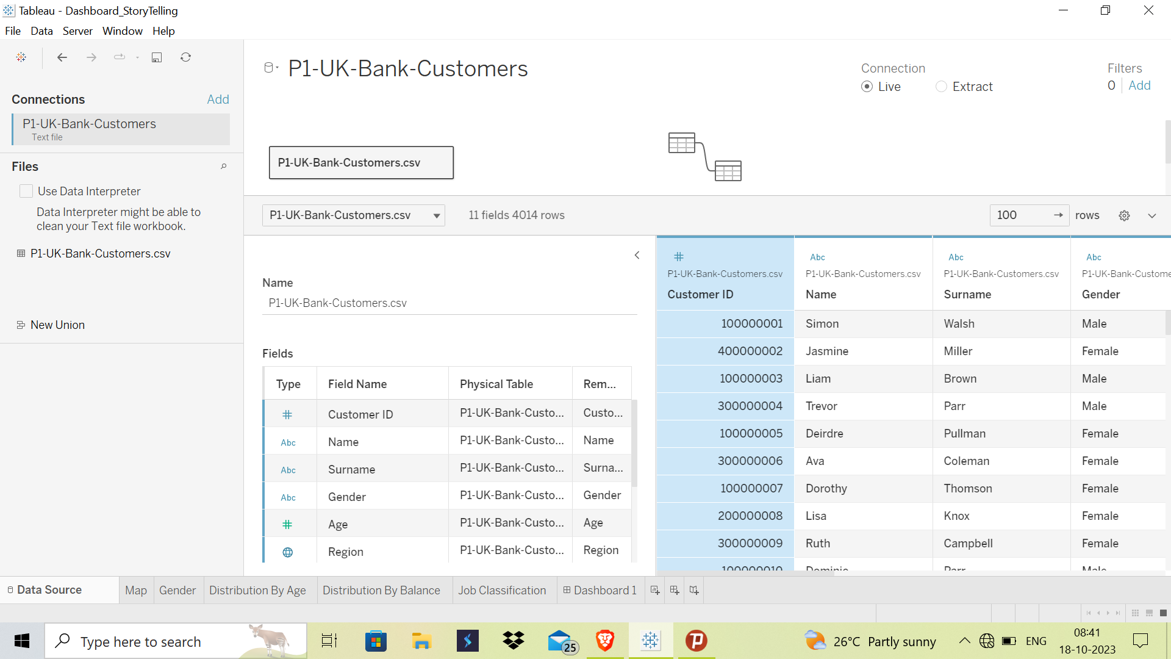Expand the sort fields dropdown near the gear

pyautogui.click(x=1152, y=215)
